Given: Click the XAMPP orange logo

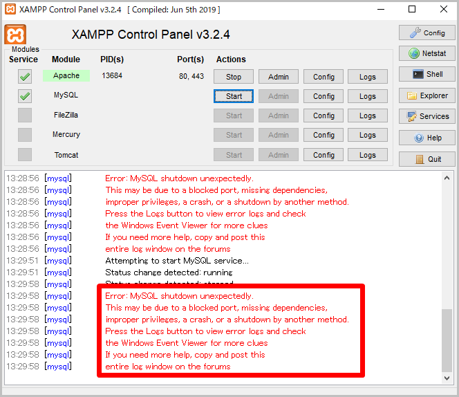Looking at the screenshot, I should pyautogui.click(x=15, y=35).
